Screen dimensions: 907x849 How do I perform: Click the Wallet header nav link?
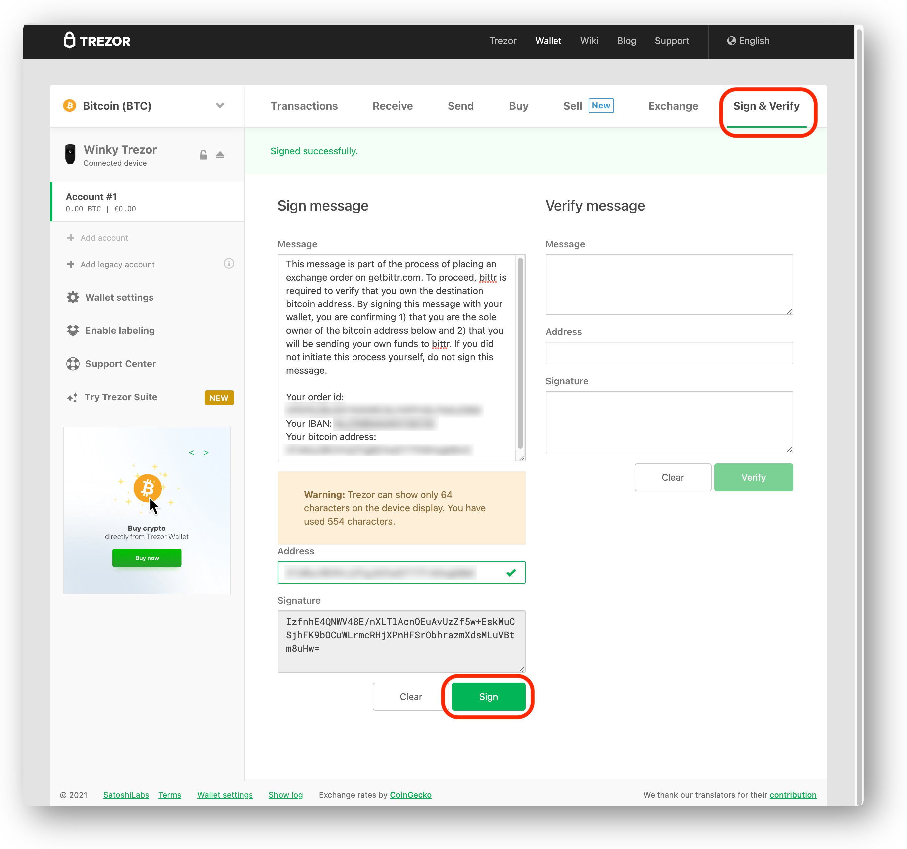coord(549,41)
